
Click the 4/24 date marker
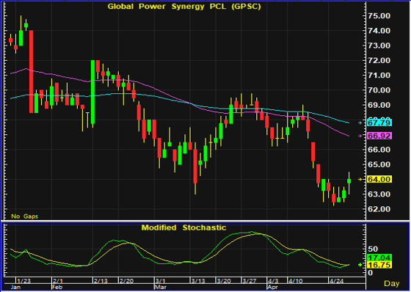click(x=336, y=281)
